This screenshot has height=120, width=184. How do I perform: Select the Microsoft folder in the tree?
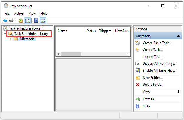click(27, 39)
